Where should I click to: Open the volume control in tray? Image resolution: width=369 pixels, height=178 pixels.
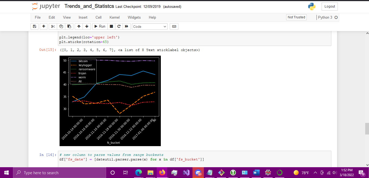(x=335, y=173)
